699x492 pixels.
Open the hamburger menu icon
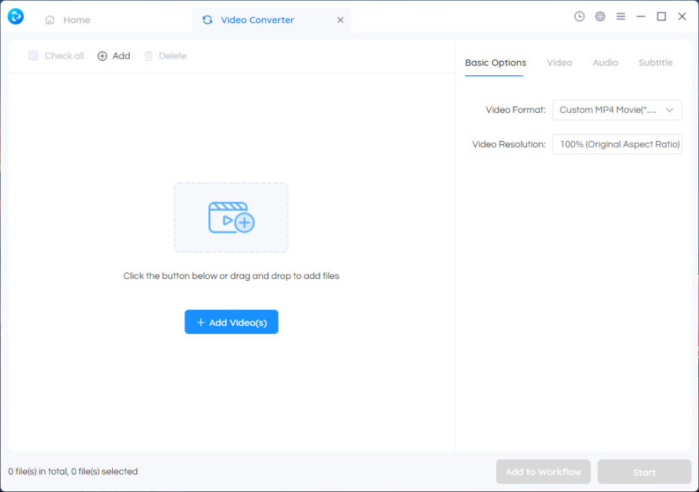[620, 16]
